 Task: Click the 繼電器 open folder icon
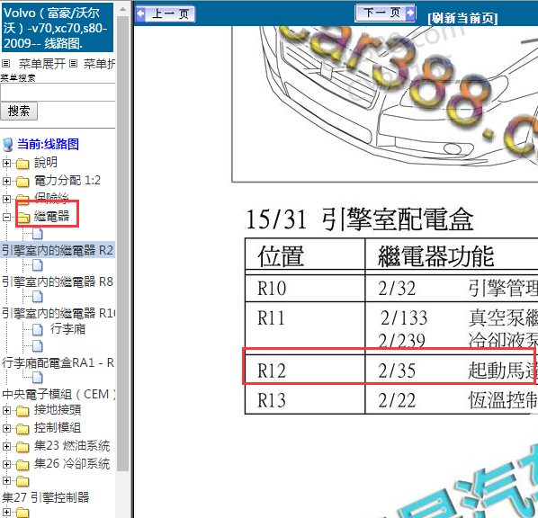click(x=23, y=217)
